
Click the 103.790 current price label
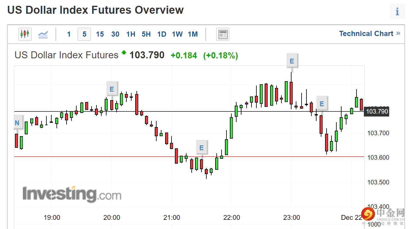click(x=377, y=111)
